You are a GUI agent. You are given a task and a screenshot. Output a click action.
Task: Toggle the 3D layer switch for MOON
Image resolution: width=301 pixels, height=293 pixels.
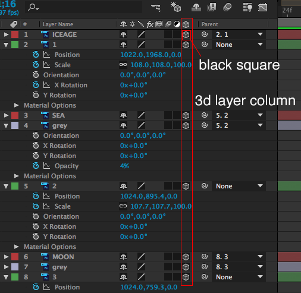186,257
